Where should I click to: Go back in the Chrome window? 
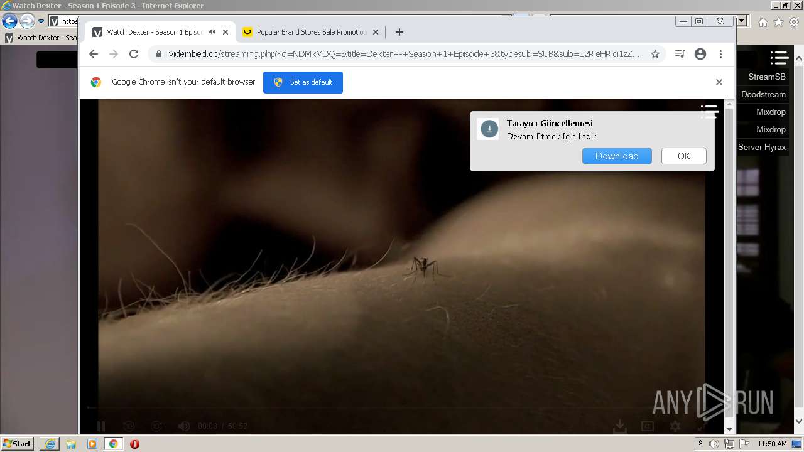tap(94, 54)
